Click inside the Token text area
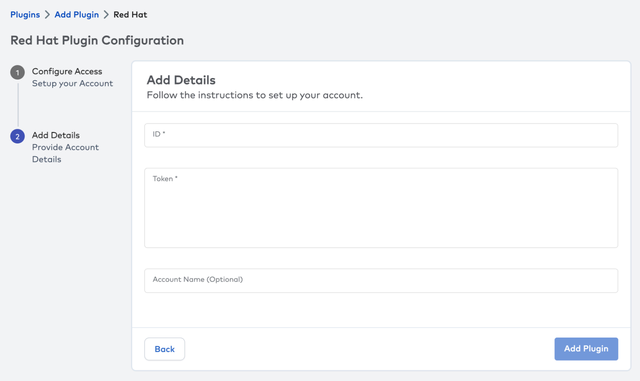 click(381, 208)
